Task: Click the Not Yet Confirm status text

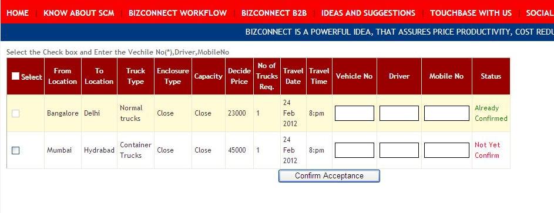Action: click(487, 150)
